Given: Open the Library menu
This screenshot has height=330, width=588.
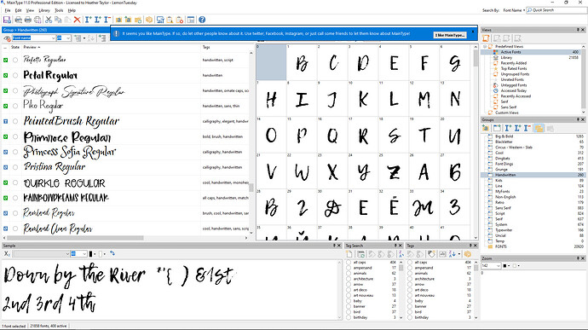Looking at the screenshot, I should [44, 10].
